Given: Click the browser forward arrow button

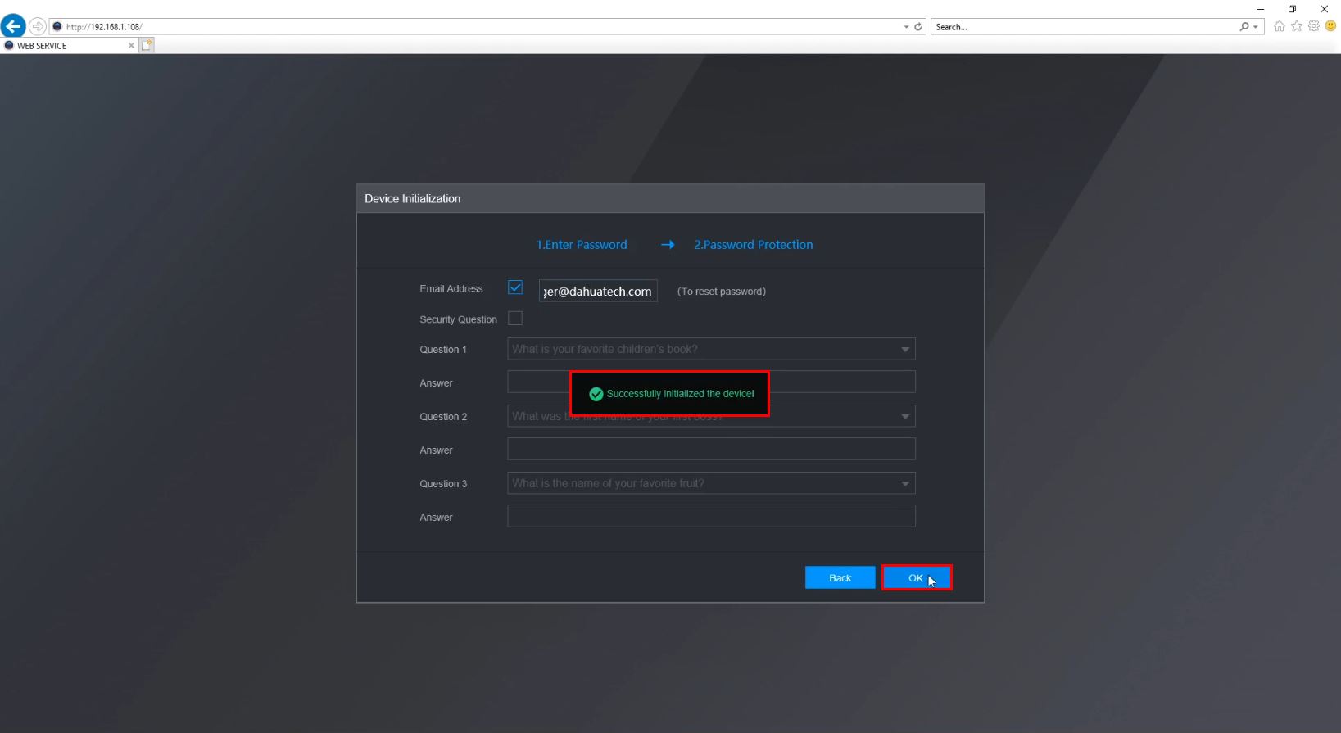Looking at the screenshot, I should pos(38,26).
